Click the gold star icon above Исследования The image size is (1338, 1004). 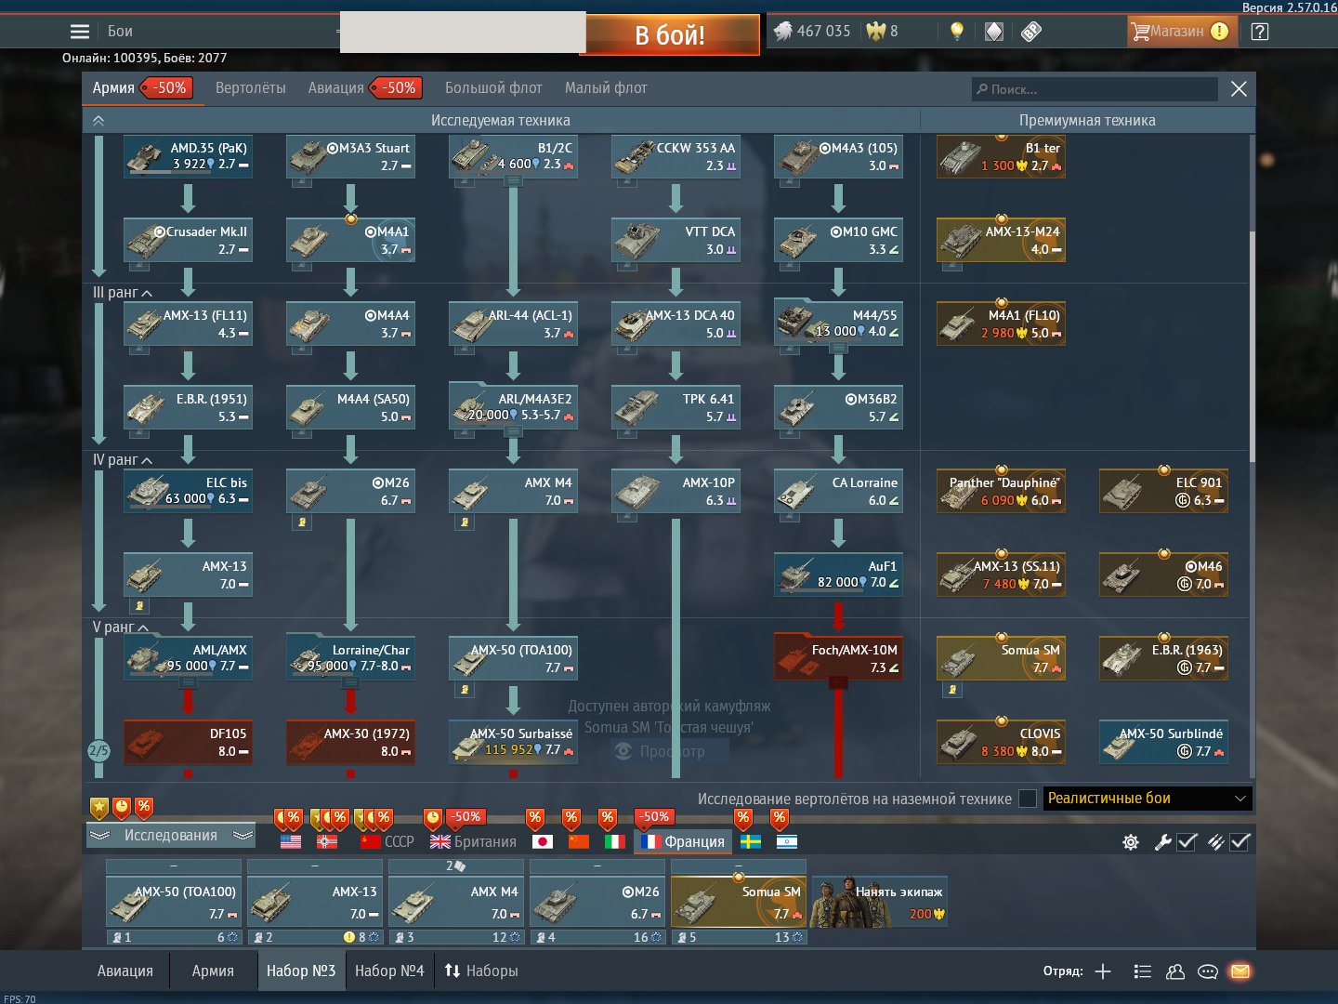99,807
